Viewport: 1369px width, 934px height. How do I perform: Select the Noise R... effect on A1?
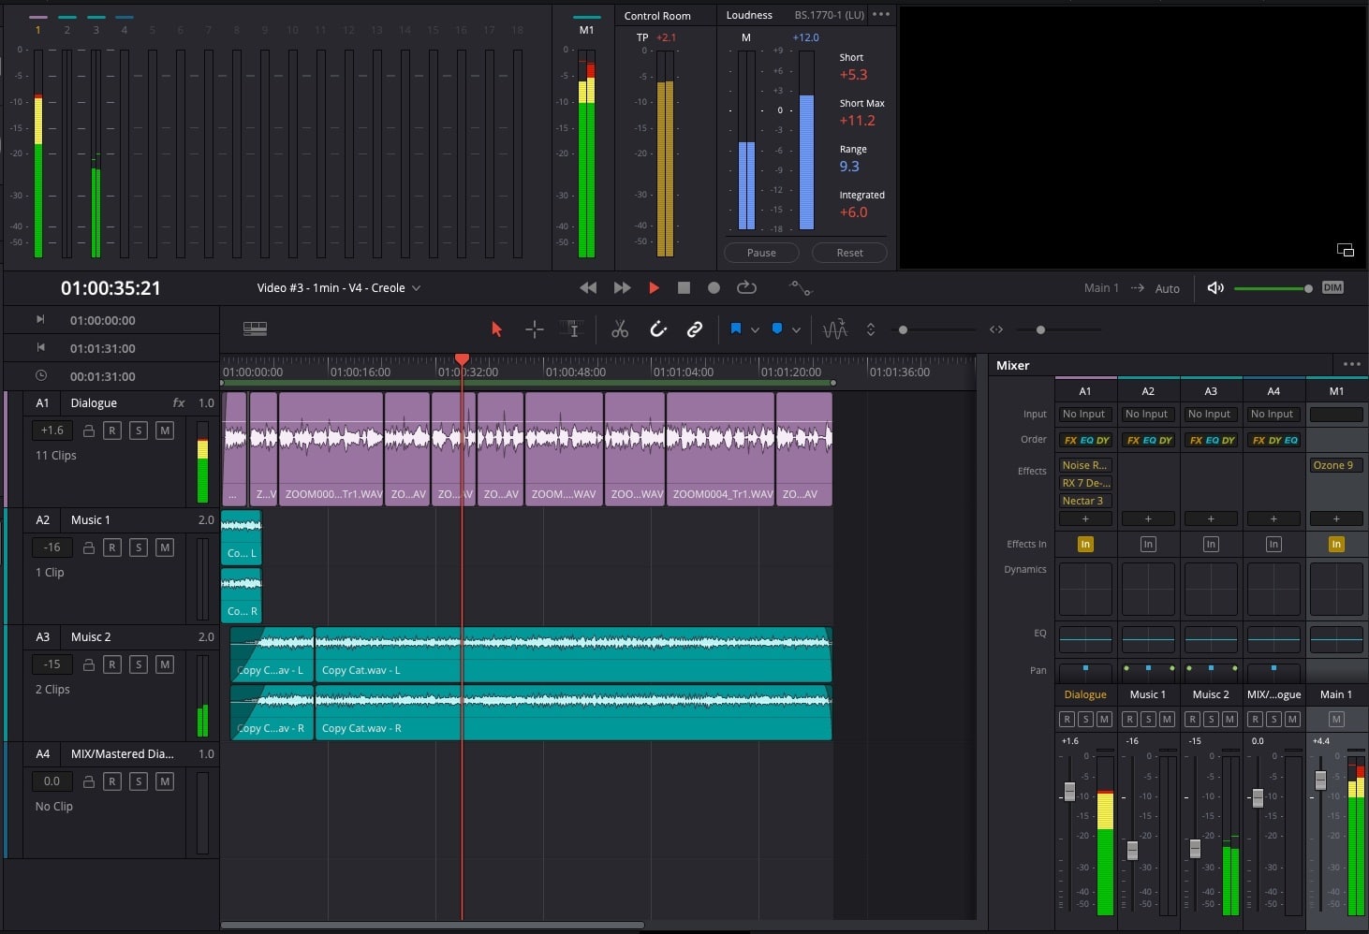(1084, 465)
